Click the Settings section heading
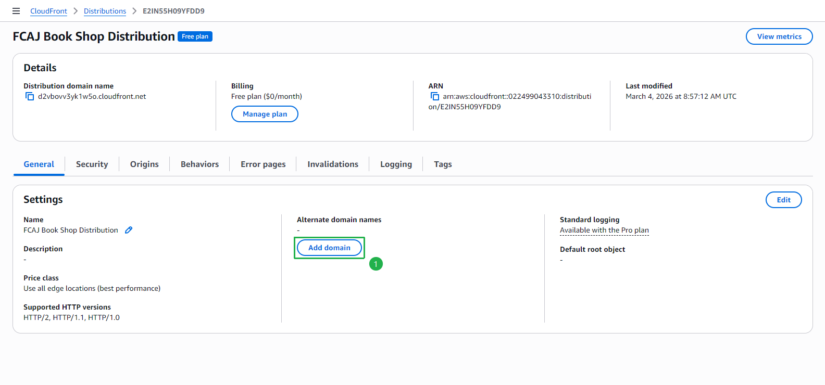825x385 pixels. pyautogui.click(x=43, y=199)
